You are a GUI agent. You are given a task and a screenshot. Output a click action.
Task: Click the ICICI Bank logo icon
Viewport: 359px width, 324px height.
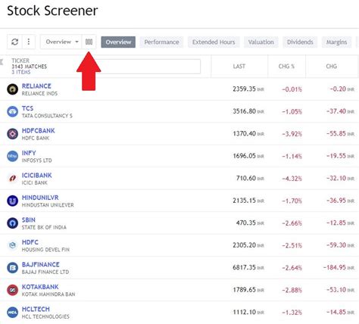[x=12, y=179]
